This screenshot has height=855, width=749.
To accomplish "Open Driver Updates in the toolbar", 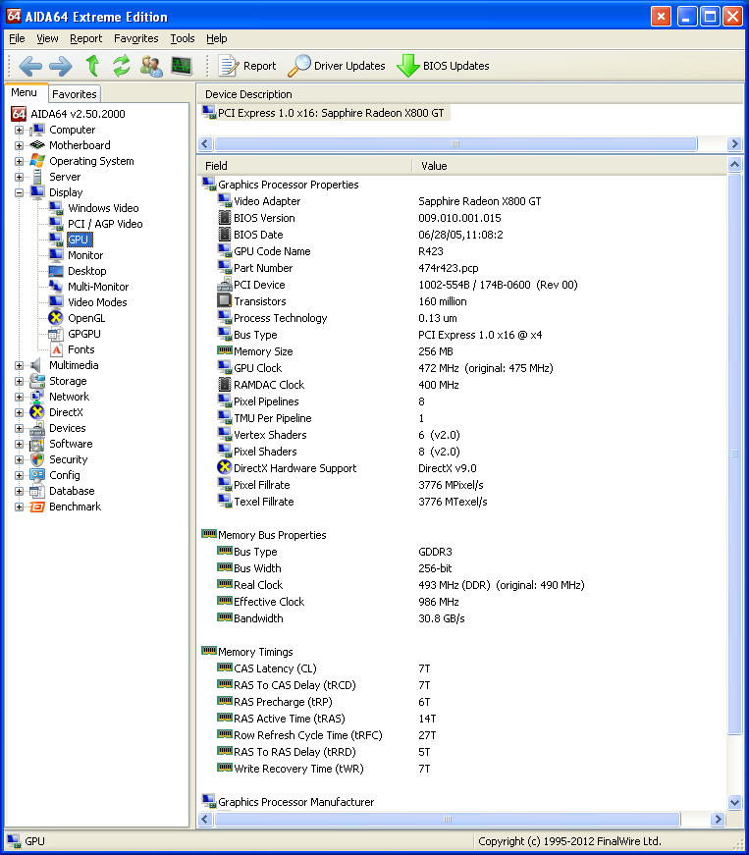I will [337, 66].
